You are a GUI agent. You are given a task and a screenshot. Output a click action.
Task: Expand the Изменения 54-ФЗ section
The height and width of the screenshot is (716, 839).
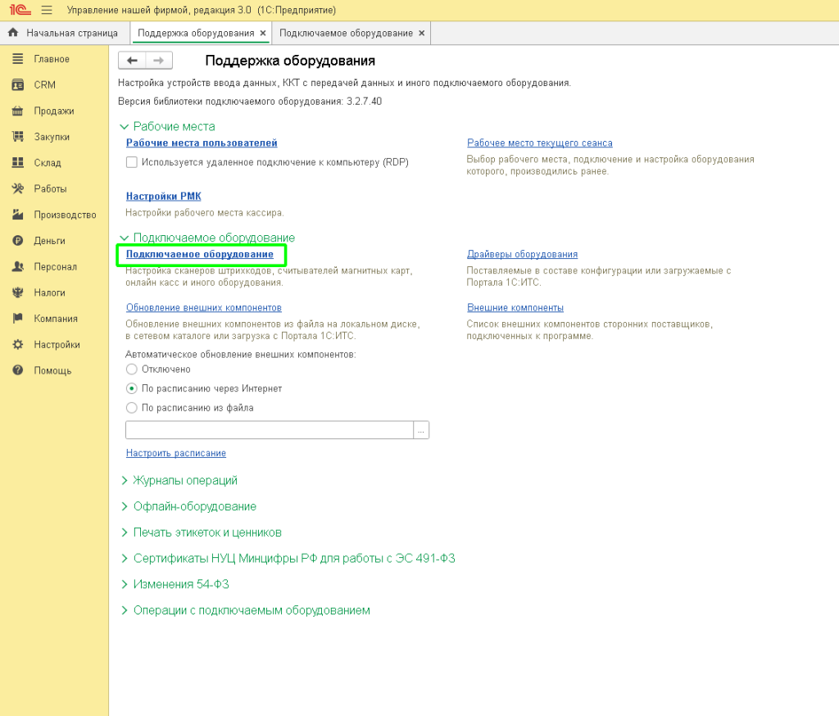pos(125,585)
